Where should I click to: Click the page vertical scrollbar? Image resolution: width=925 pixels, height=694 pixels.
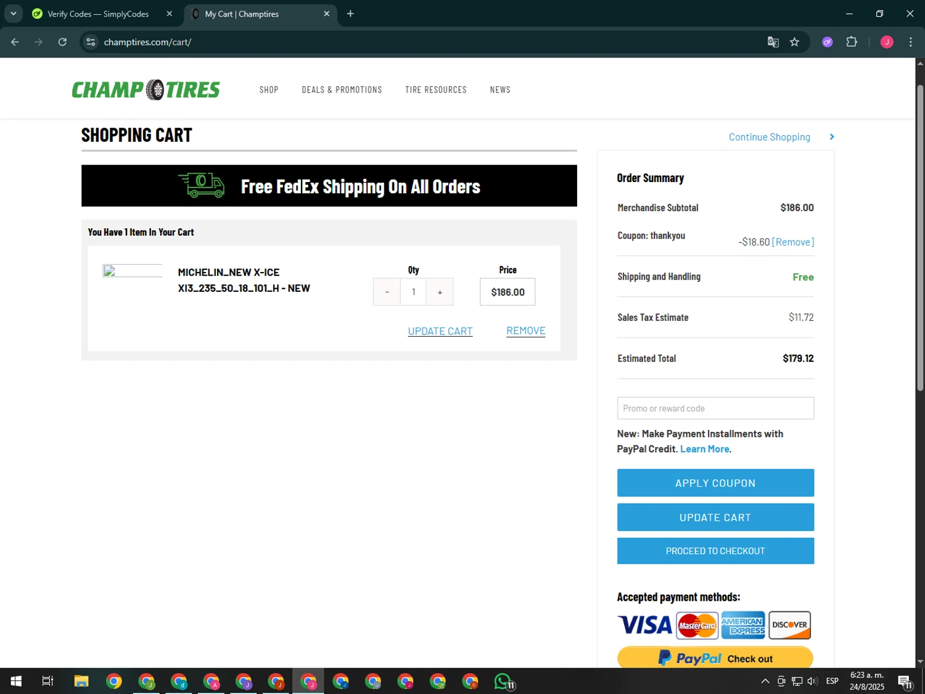point(920,238)
